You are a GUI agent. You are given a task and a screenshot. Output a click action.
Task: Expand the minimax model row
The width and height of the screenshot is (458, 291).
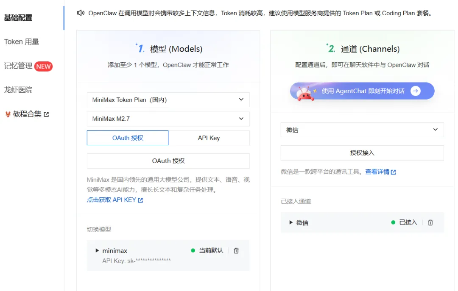click(x=97, y=250)
